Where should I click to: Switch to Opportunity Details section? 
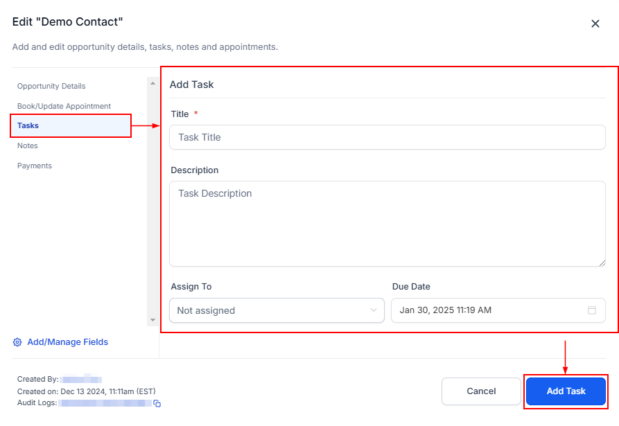pos(51,87)
